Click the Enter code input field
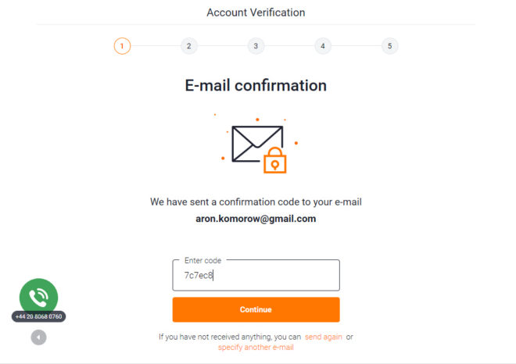The image size is (516, 364). 256,275
